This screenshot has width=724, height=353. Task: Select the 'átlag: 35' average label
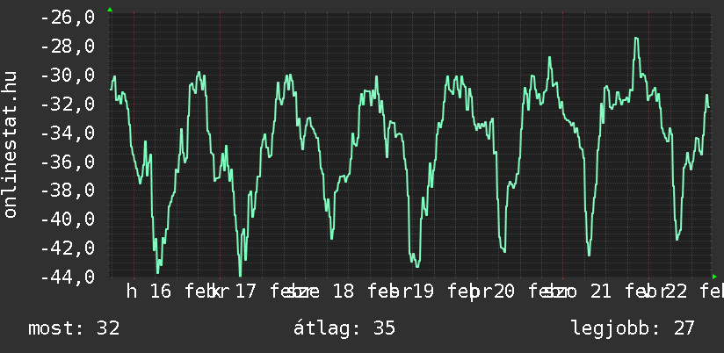pyautogui.click(x=344, y=328)
